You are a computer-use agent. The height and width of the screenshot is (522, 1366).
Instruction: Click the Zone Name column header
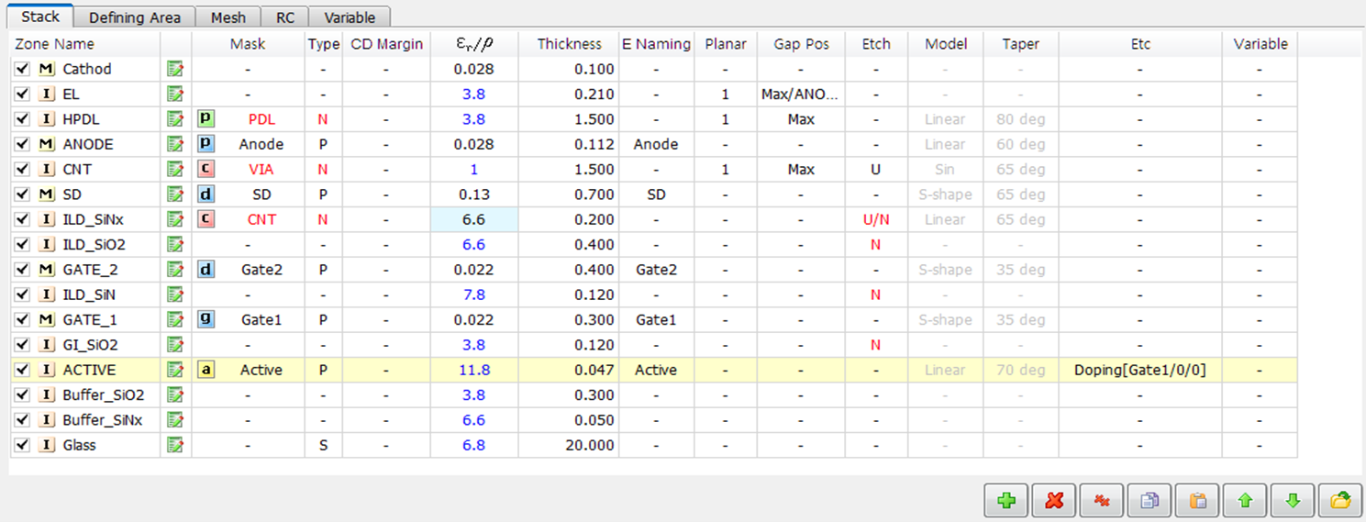pos(84,44)
